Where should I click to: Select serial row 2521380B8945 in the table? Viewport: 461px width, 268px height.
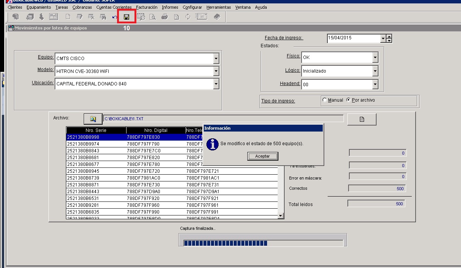[x=83, y=171]
